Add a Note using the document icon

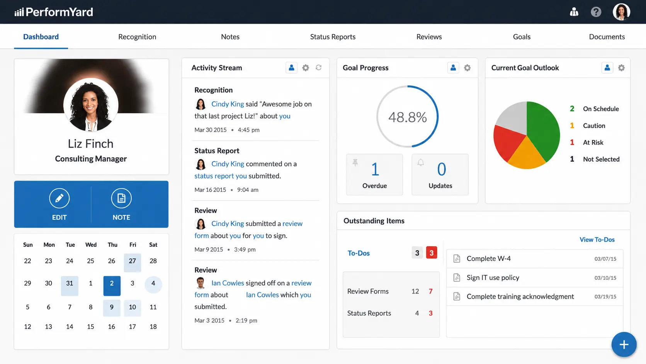point(121,198)
